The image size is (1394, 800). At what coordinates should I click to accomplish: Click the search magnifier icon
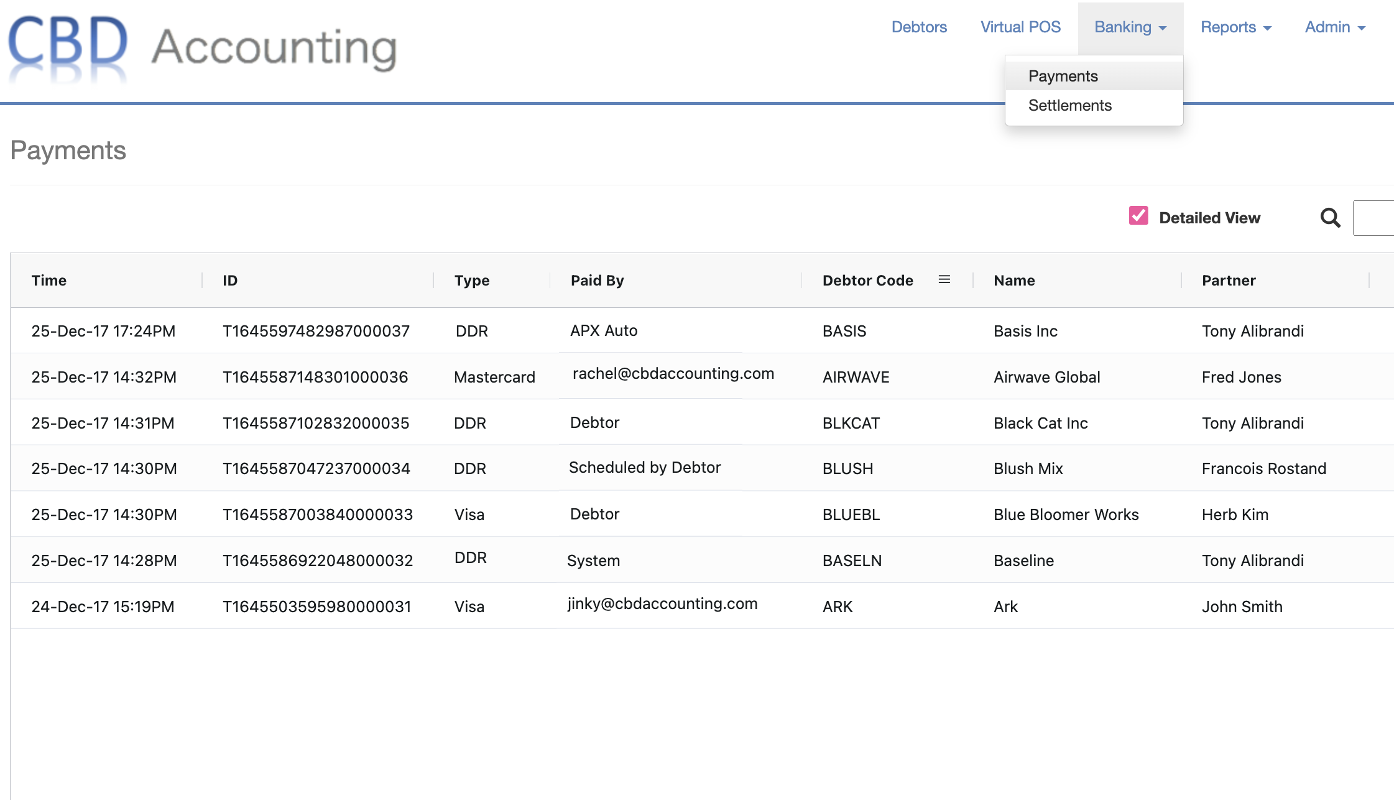(x=1330, y=217)
